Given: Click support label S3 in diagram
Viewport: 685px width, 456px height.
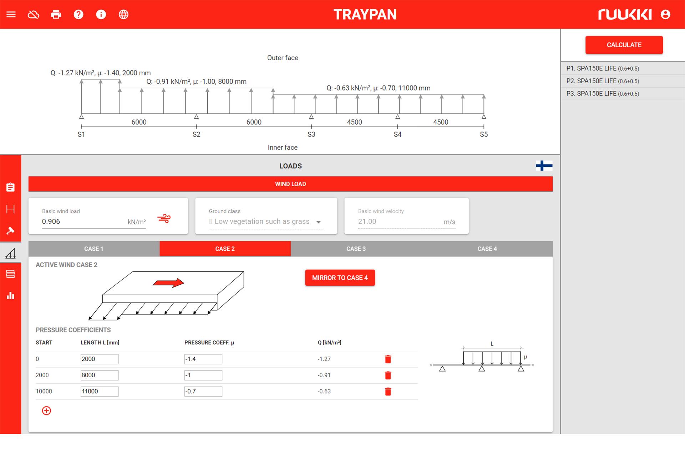Looking at the screenshot, I should pyautogui.click(x=311, y=134).
